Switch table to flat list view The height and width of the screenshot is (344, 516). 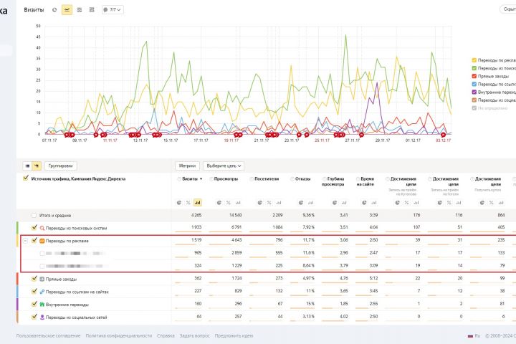tap(27, 166)
